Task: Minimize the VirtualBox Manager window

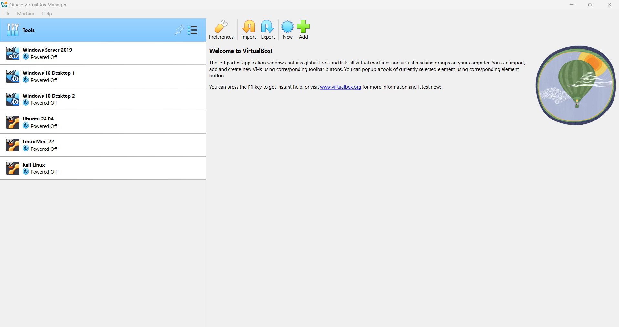Action: pos(571,5)
